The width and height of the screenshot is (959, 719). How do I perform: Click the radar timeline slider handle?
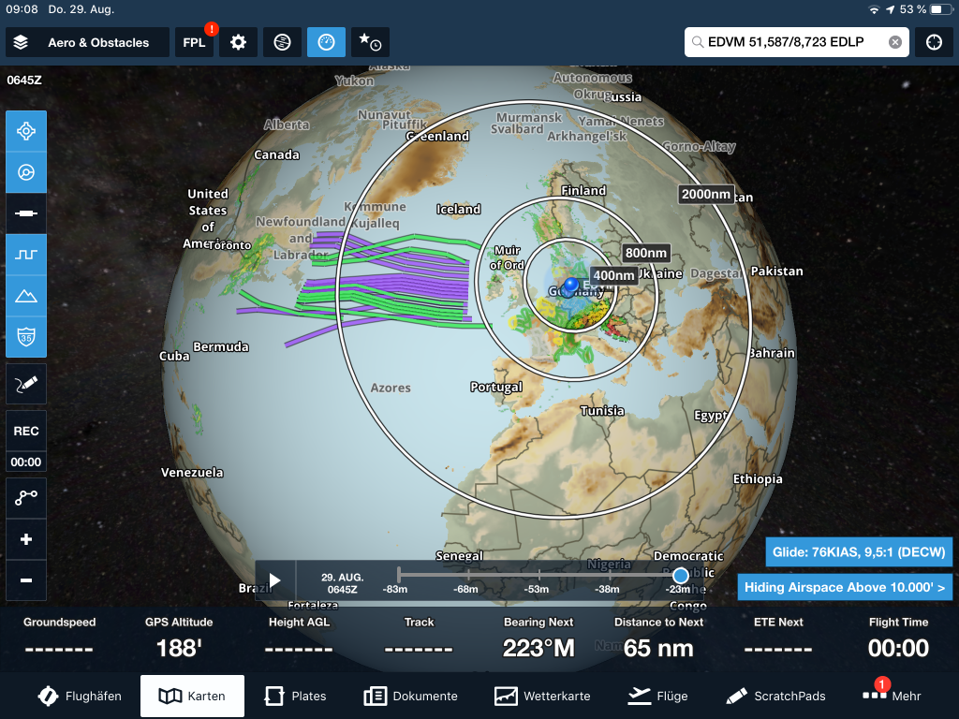(680, 576)
